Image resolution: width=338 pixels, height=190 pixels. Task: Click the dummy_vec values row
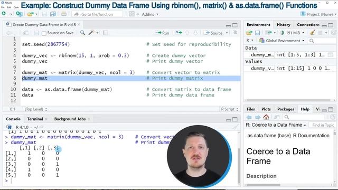(290, 68)
